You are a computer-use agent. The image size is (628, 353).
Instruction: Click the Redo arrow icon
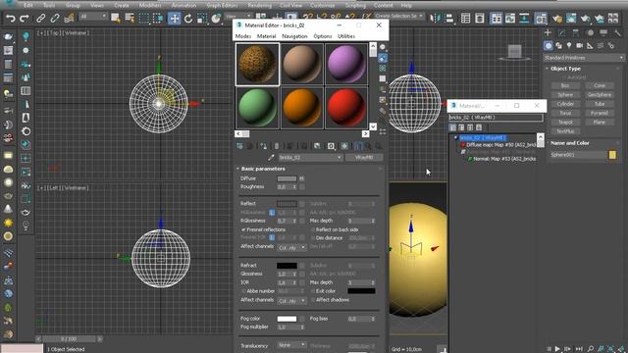[25, 18]
